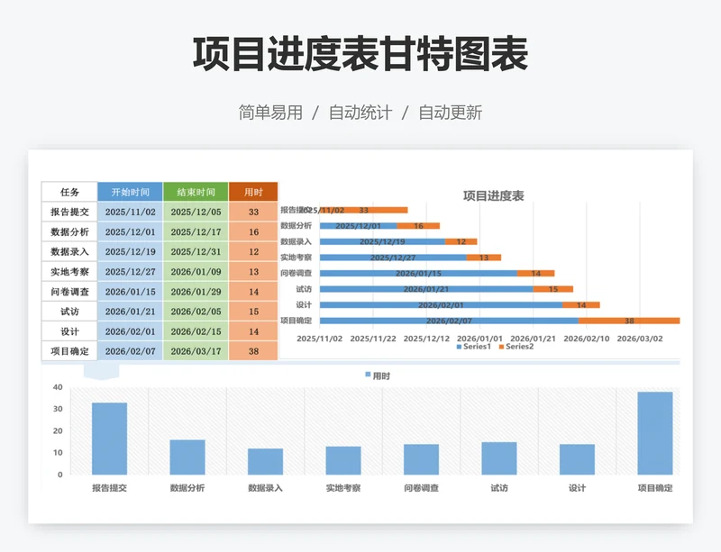The height and width of the screenshot is (552, 721).
Task: Select end date 2026/02/15 cell
Action: [196, 331]
